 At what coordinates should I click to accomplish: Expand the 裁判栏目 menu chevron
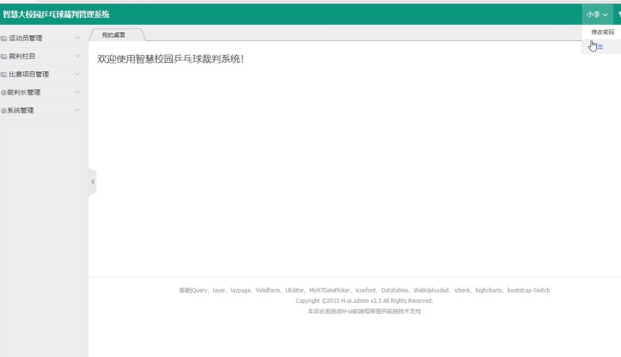point(78,56)
